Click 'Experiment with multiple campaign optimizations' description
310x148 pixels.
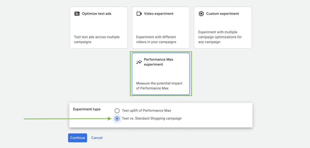pos(220,37)
